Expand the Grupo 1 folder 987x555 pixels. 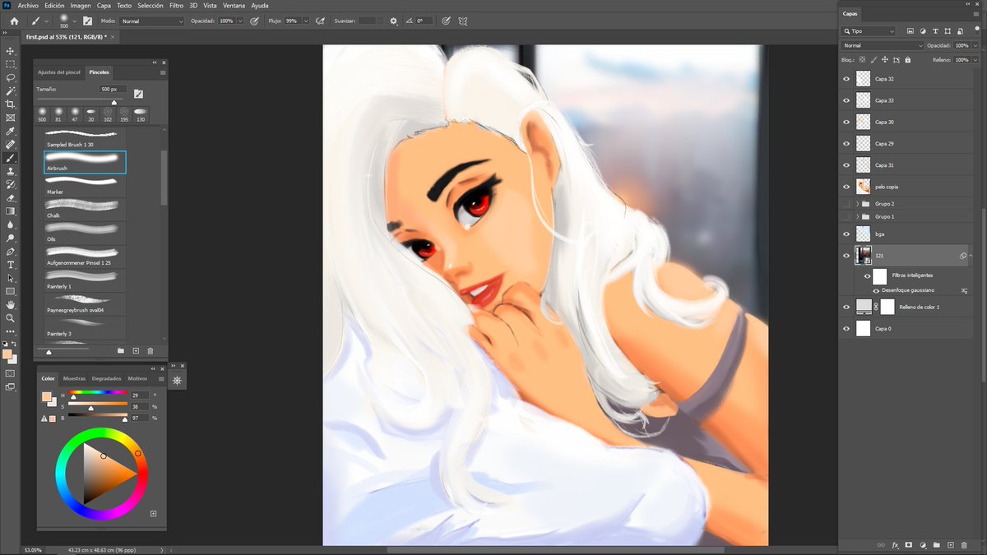pyautogui.click(x=857, y=216)
